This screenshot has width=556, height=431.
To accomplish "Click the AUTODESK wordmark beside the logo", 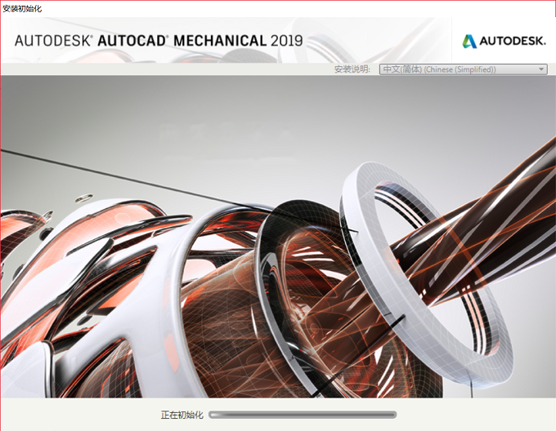I will 513,42.
